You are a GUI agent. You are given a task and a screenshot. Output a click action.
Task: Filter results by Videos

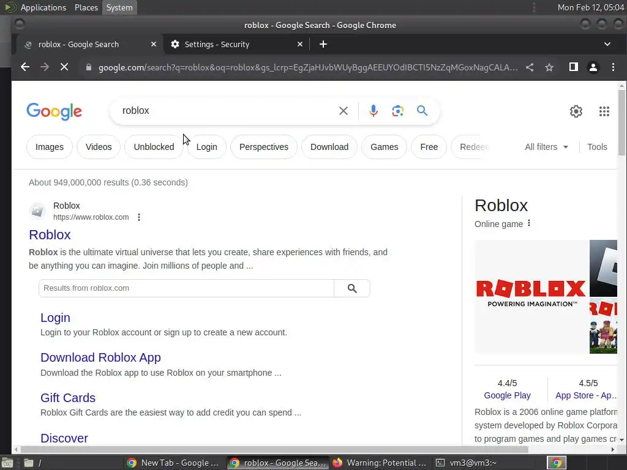tap(99, 147)
